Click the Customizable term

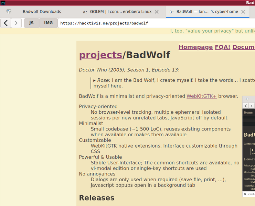point(95,140)
